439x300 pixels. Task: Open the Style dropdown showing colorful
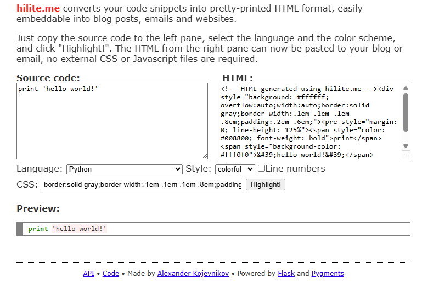coord(235,169)
